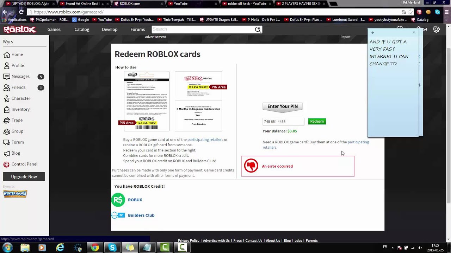Click the green Redeem button
451x253 pixels.
(317, 121)
